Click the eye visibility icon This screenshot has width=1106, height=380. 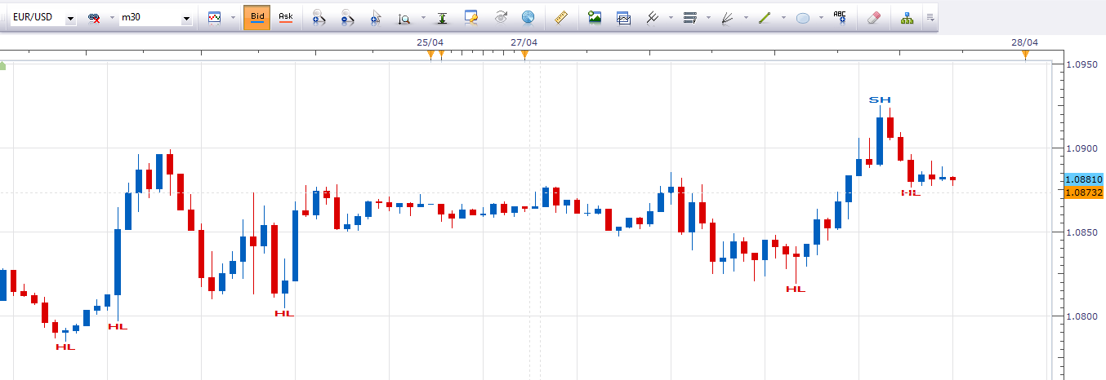(x=502, y=17)
